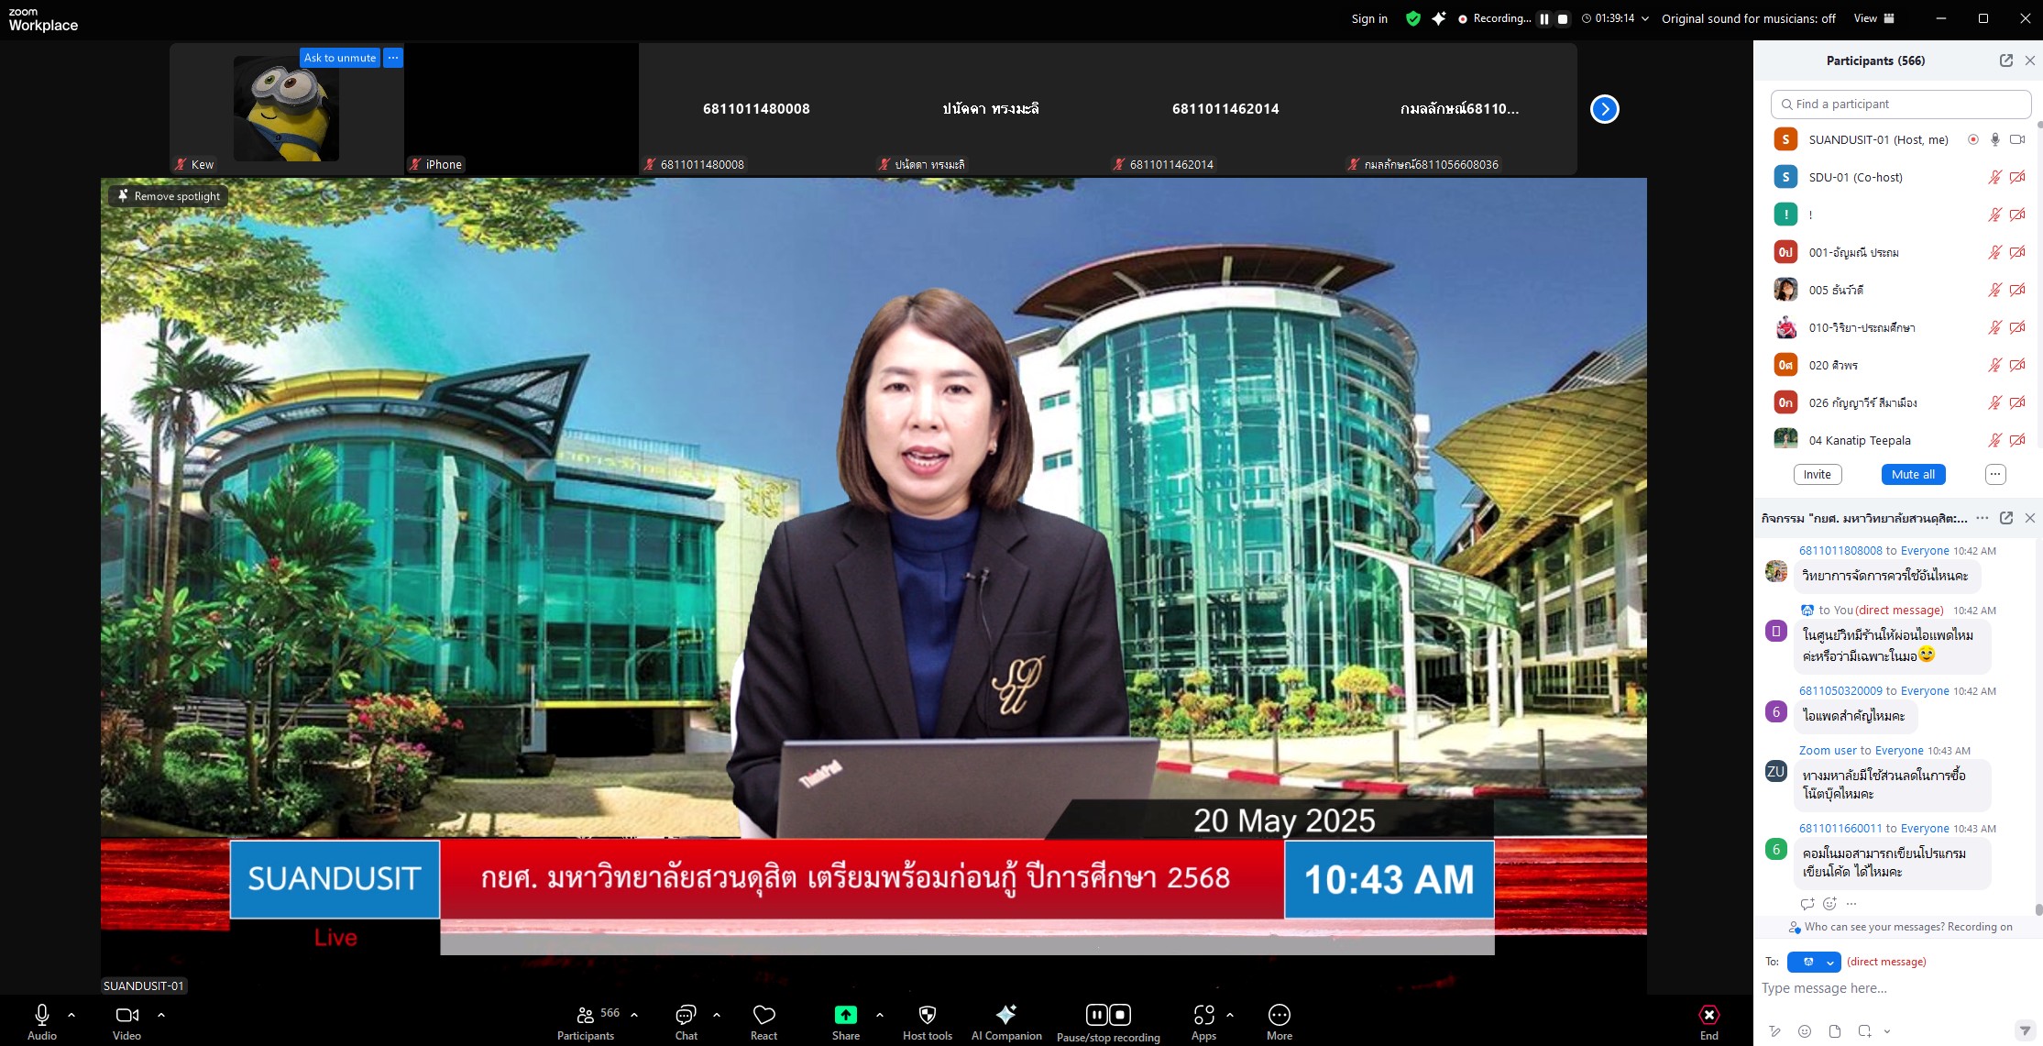Click the green encryption shield icon
Image resolution: width=2043 pixels, height=1046 pixels.
pos(1412,18)
